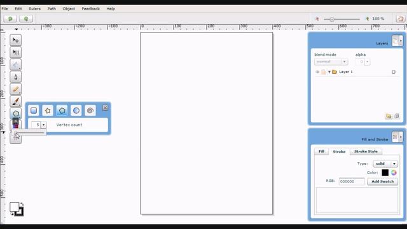
Task: Open the Vertex count dropdown arrow
Action: pyautogui.click(x=44, y=125)
